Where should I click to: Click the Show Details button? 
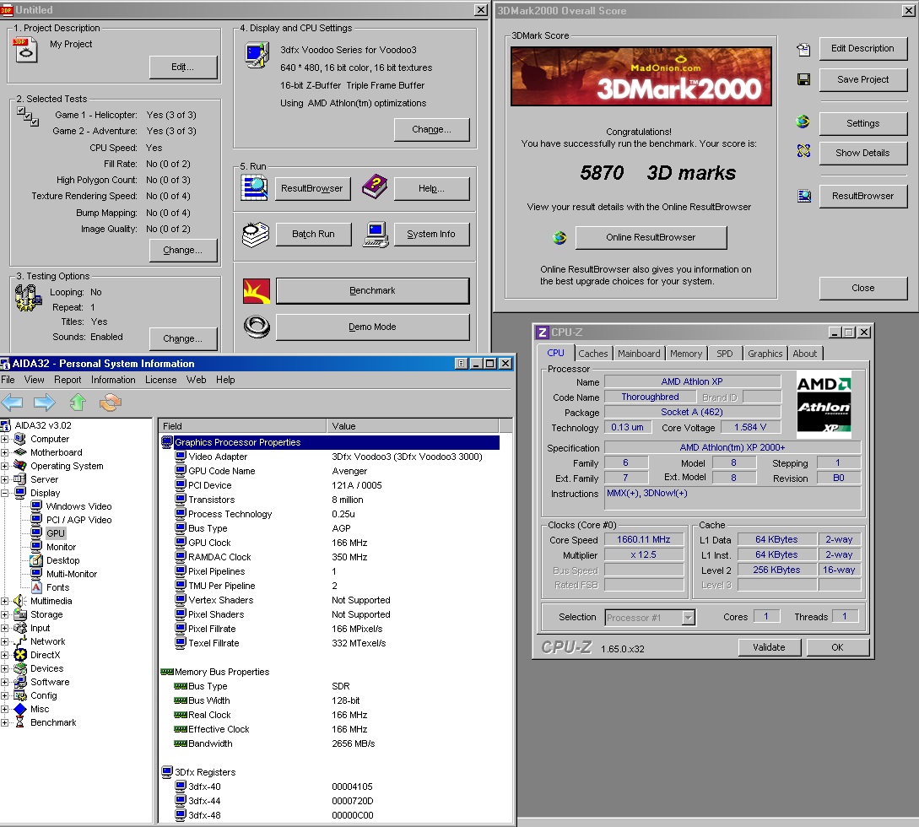tap(862, 153)
